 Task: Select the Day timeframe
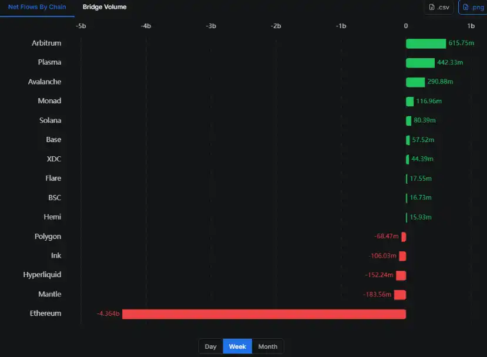tap(210, 346)
